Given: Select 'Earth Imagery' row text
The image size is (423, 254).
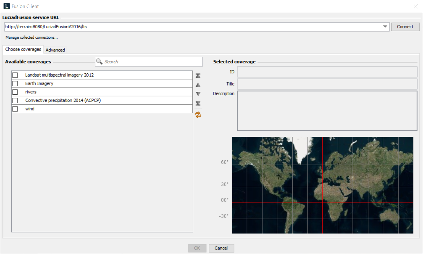Looking at the screenshot, I should point(39,83).
